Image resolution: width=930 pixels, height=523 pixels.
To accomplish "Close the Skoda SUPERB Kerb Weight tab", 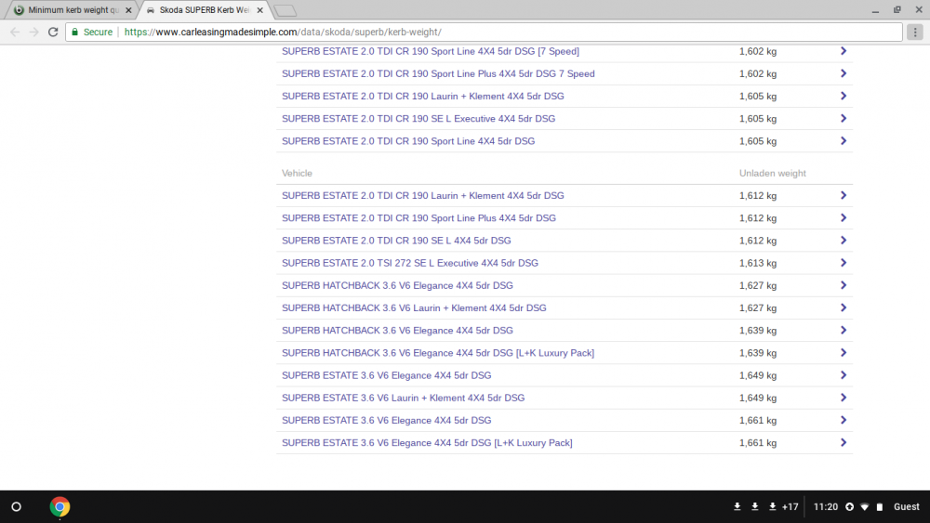I will point(259,10).
